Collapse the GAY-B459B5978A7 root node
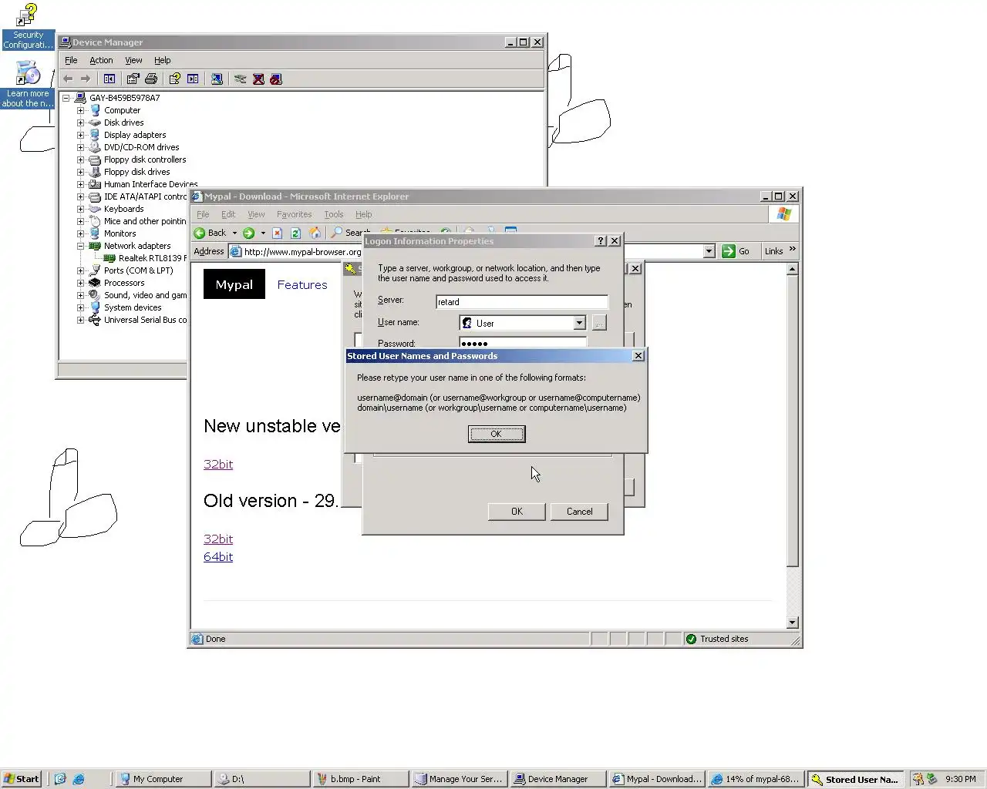This screenshot has height=789, width=987. point(66,98)
